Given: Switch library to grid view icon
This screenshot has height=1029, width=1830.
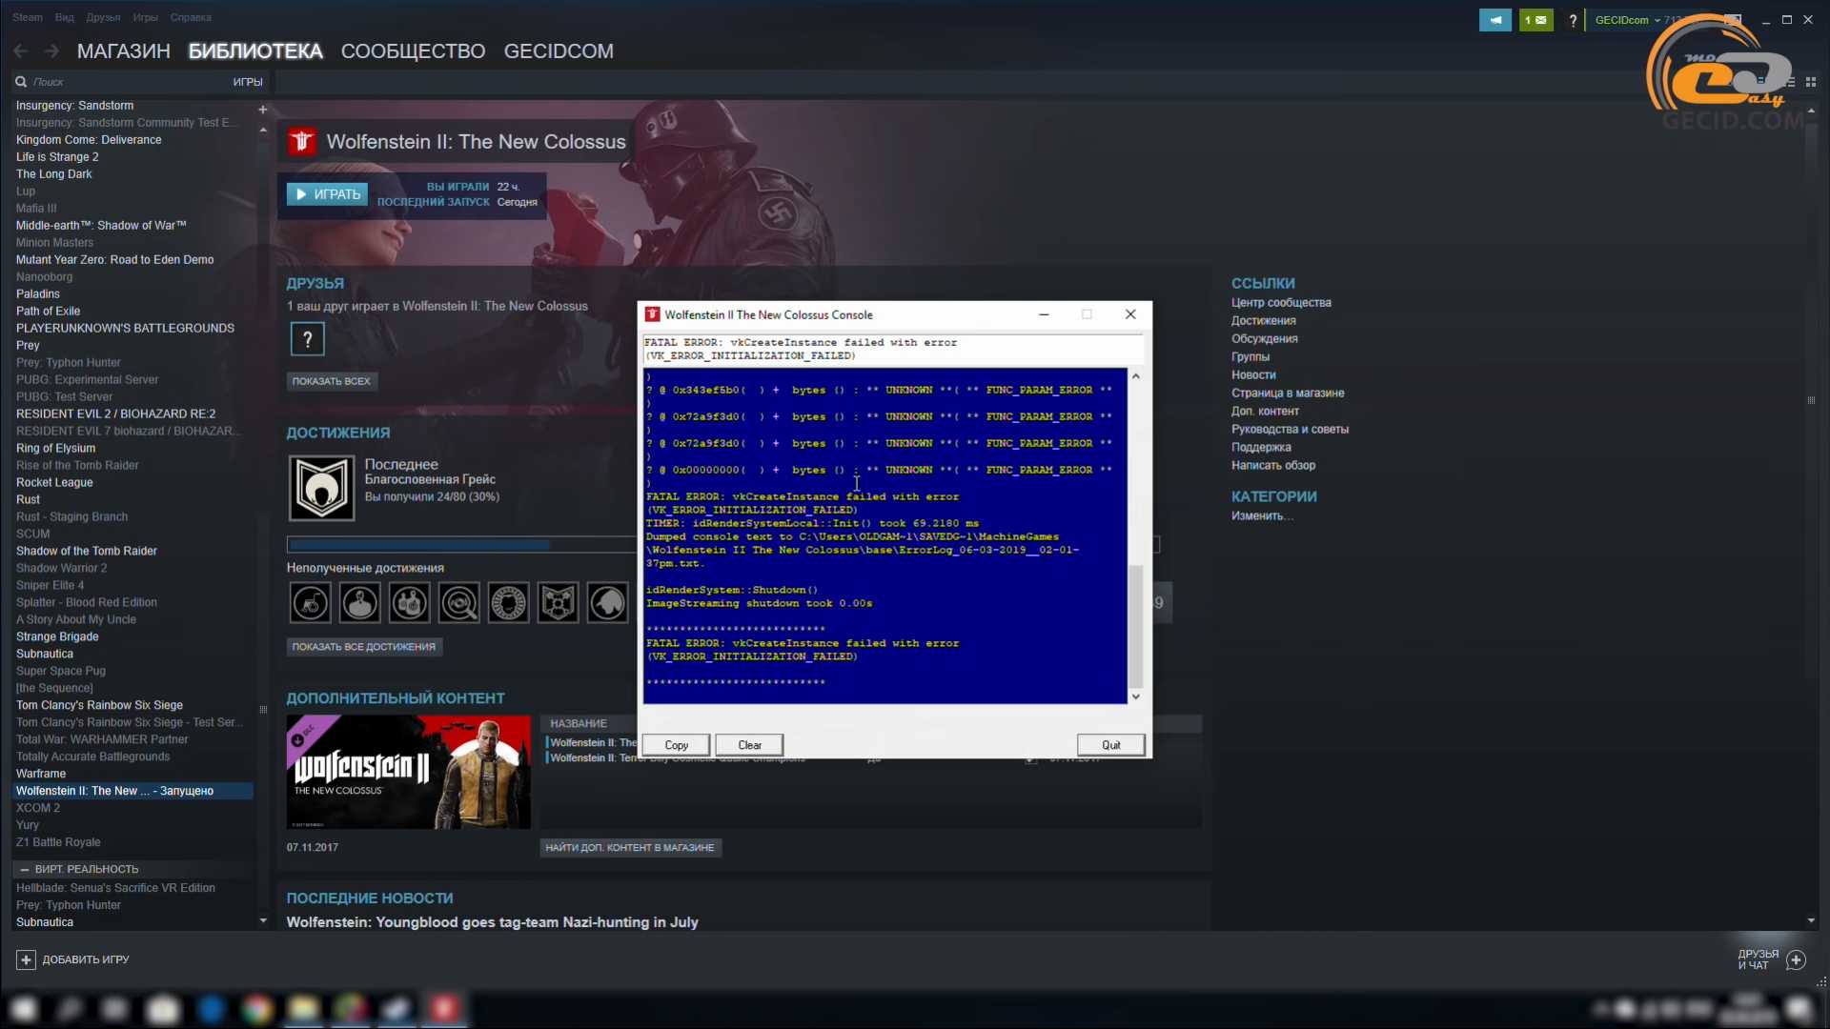Looking at the screenshot, I should [x=1811, y=82].
